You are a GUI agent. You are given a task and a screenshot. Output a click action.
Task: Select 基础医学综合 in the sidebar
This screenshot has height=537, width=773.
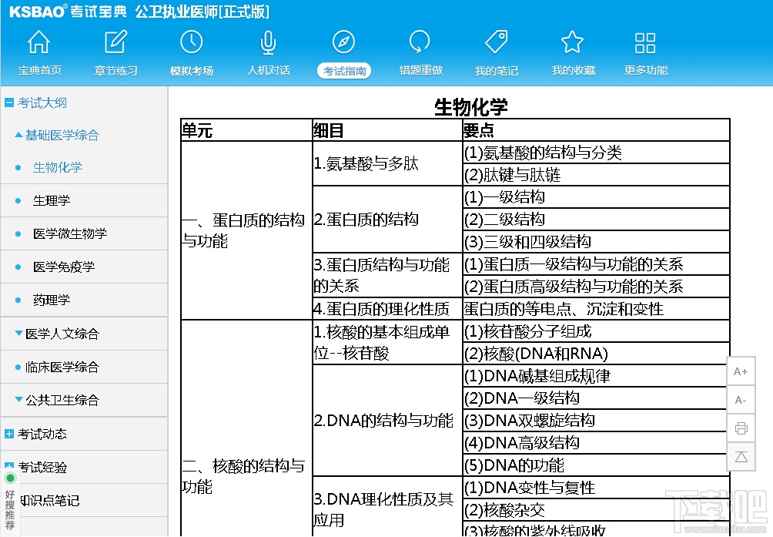(62, 135)
